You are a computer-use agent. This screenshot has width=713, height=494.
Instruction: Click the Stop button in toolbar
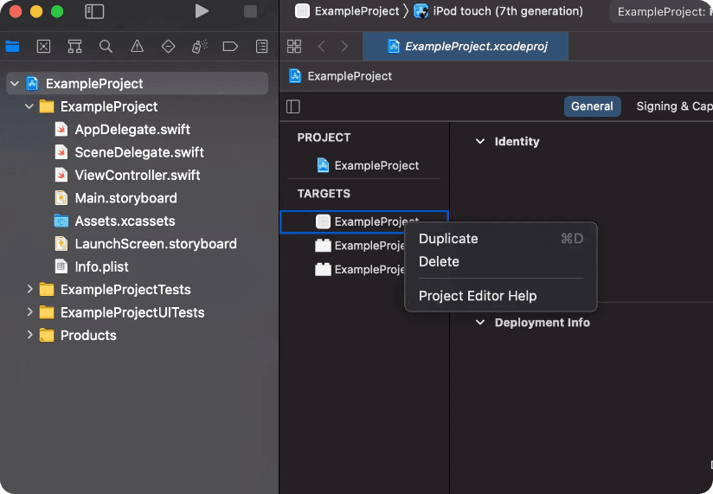click(250, 11)
